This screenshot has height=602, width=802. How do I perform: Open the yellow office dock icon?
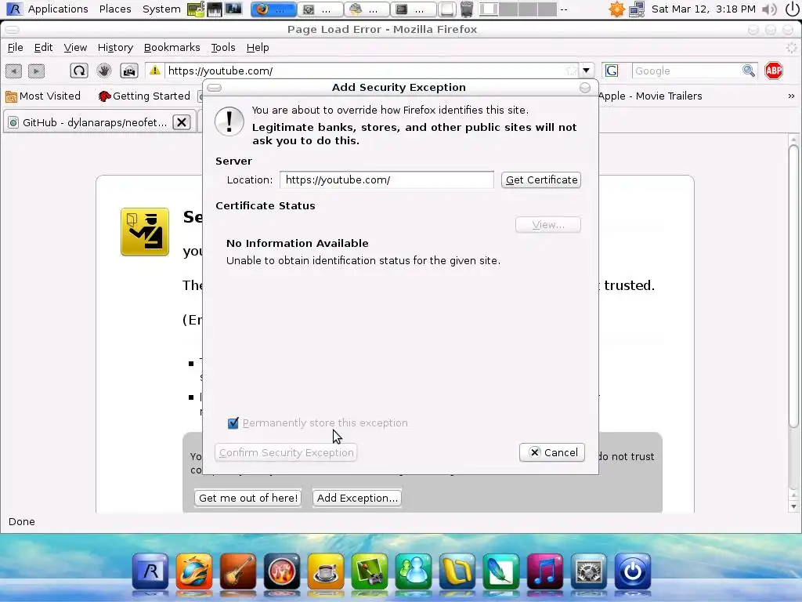tap(457, 571)
